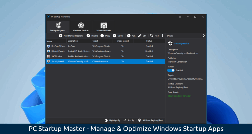
Task: Click the Disable toolbar button
Action: tap(92, 36)
